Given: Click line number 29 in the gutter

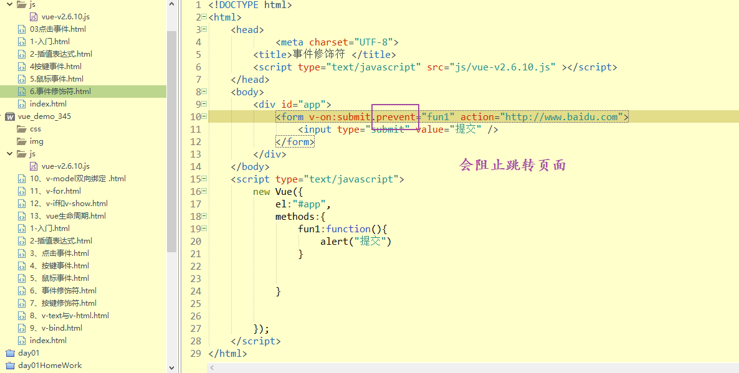Looking at the screenshot, I should [196, 354].
